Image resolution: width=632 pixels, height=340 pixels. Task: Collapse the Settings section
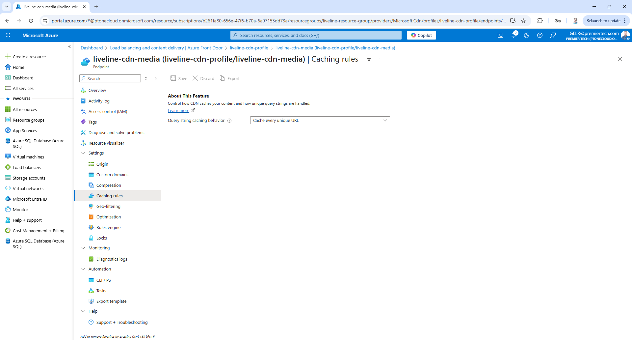83,153
